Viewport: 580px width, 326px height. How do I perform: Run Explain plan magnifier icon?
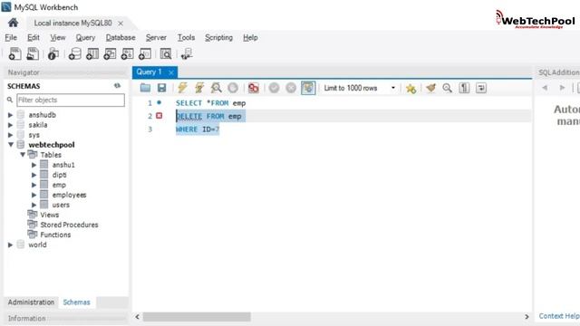click(216, 88)
